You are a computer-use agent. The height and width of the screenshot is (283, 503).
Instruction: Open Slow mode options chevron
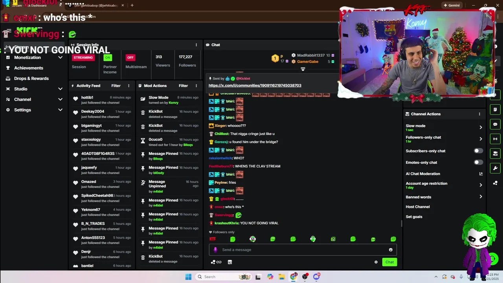tap(481, 127)
